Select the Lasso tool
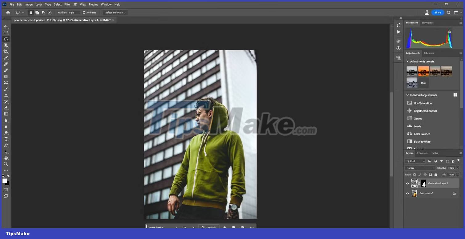This screenshot has width=465, height=239. coord(6,39)
